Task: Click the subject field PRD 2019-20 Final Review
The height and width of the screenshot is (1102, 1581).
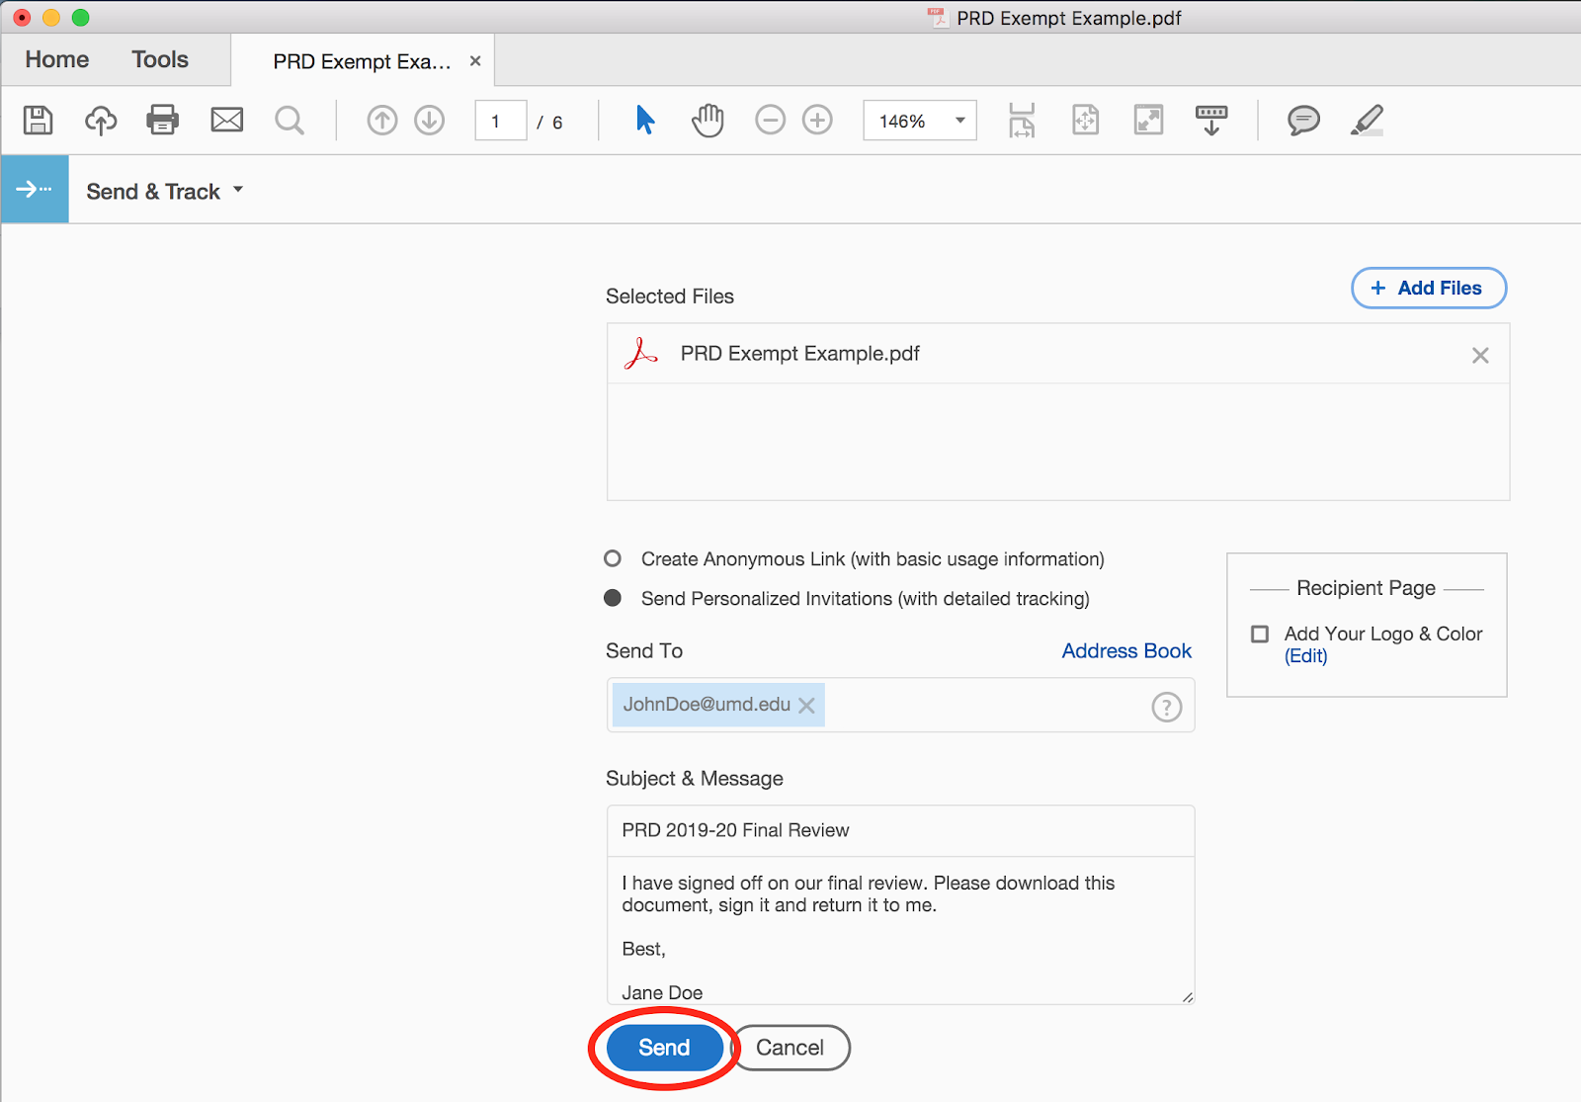Action: coord(900,830)
